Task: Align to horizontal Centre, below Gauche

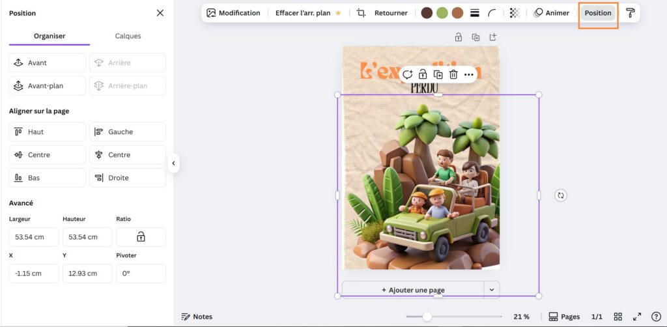Action: [x=128, y=155]
